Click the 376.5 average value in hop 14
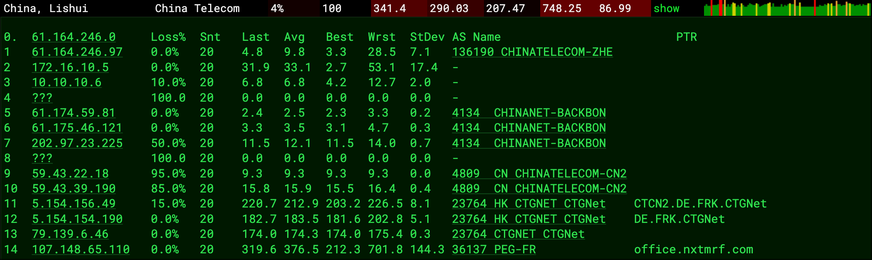 coord(301,250)
